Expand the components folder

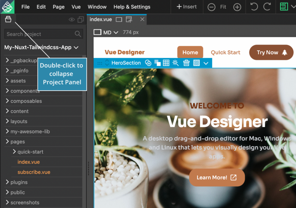(25, 91)
